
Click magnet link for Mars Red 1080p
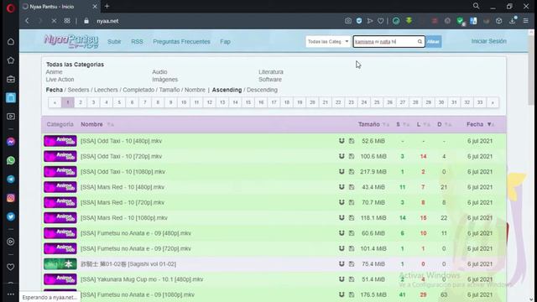(341, 218)
